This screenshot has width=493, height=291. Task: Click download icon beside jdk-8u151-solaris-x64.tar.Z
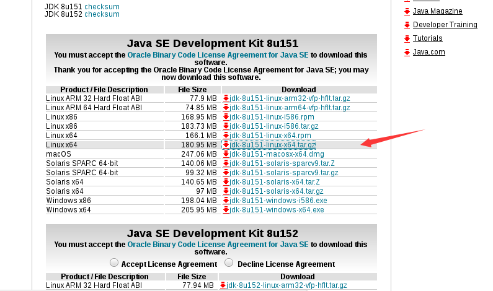226,182
